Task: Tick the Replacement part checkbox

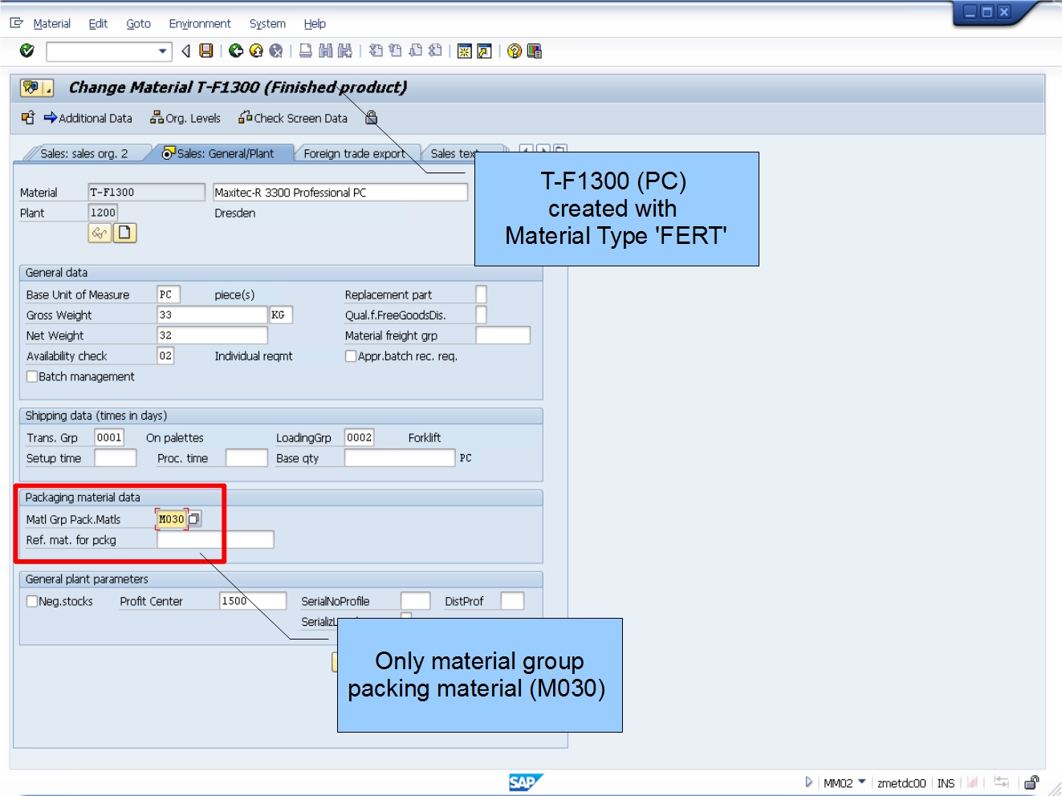Action: [482, 294]
